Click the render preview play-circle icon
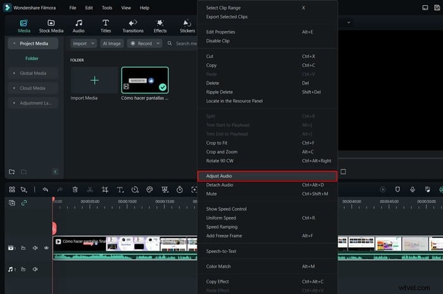This screenshot has width=443, height=294. pos(382,189)
